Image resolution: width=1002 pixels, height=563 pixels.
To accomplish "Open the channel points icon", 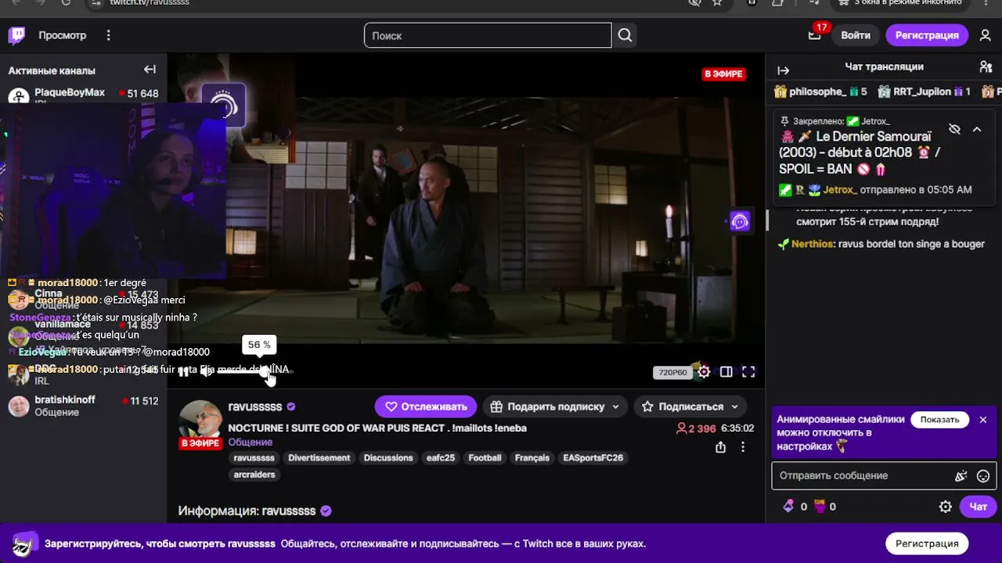I will (820, 507).
